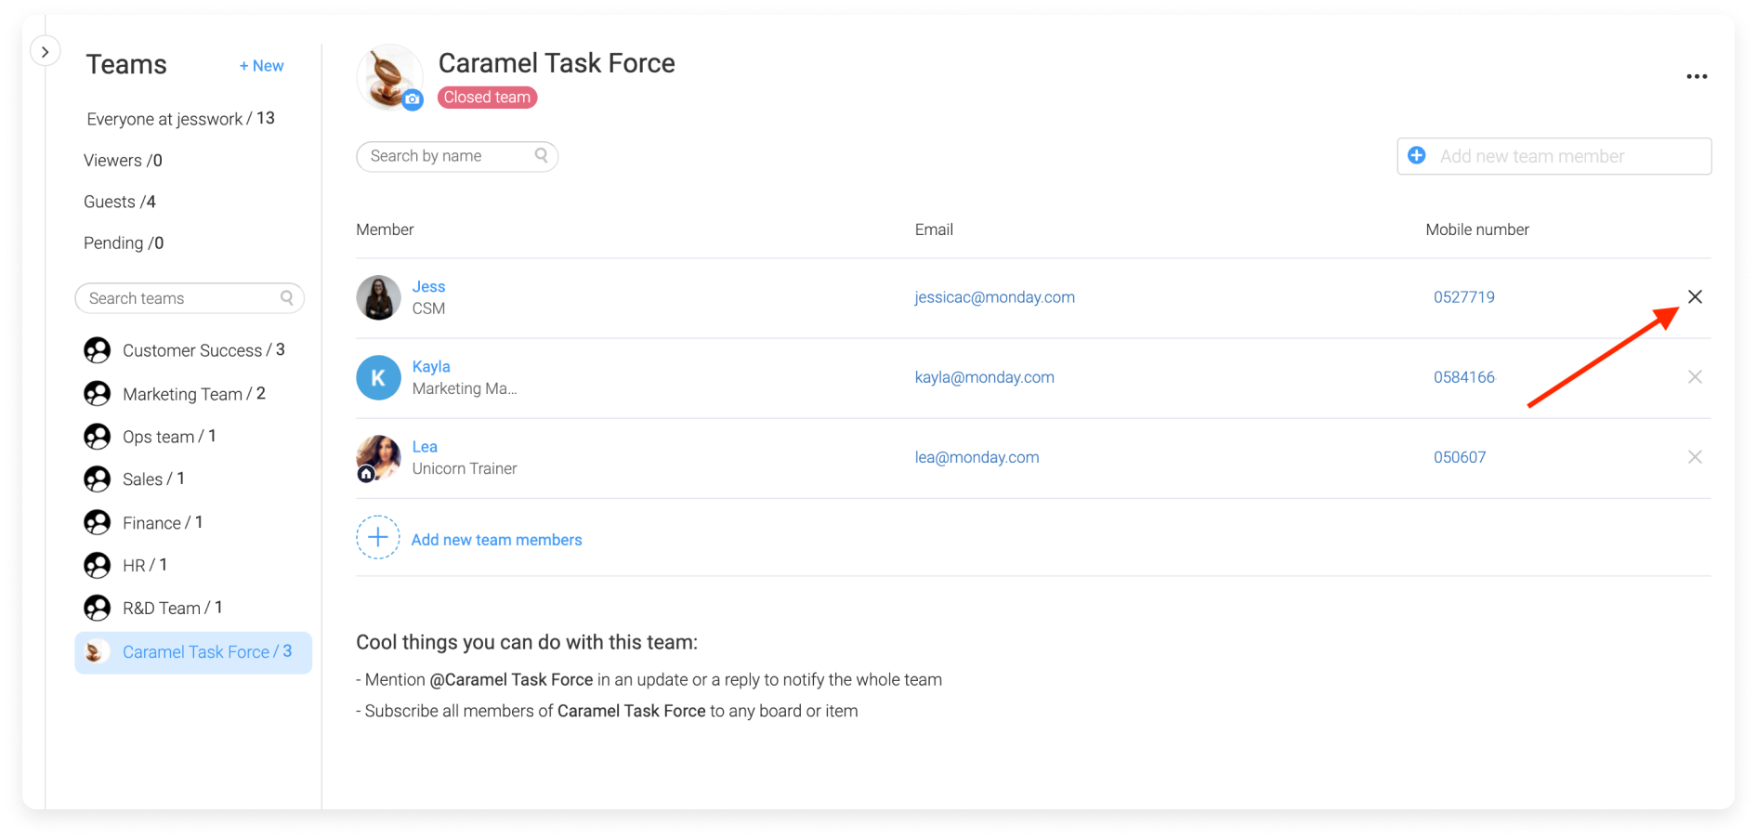Click the Customer Success group icon

tap(97, 350)
